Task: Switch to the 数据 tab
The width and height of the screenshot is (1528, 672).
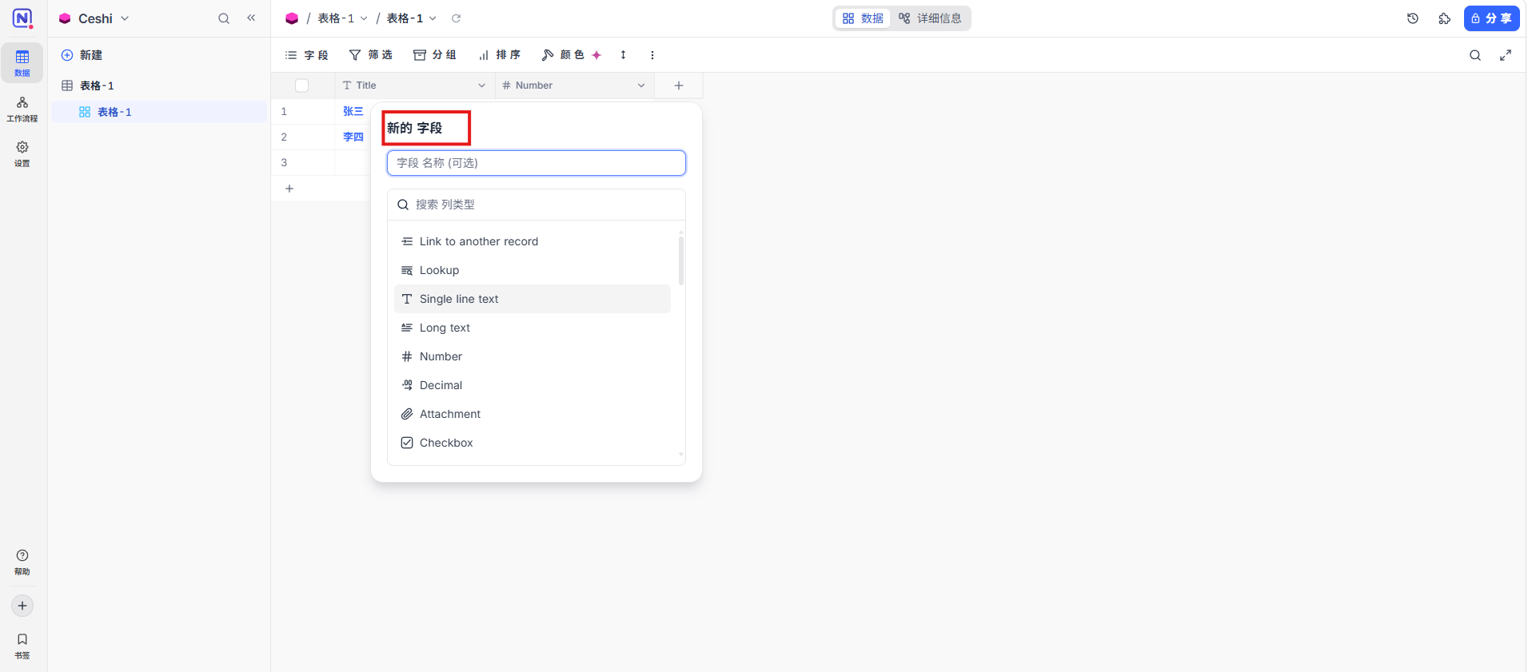Action: pyautogui.click(x=863, y=18)
